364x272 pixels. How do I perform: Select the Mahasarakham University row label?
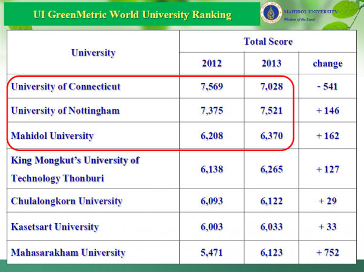click(68, 253)
